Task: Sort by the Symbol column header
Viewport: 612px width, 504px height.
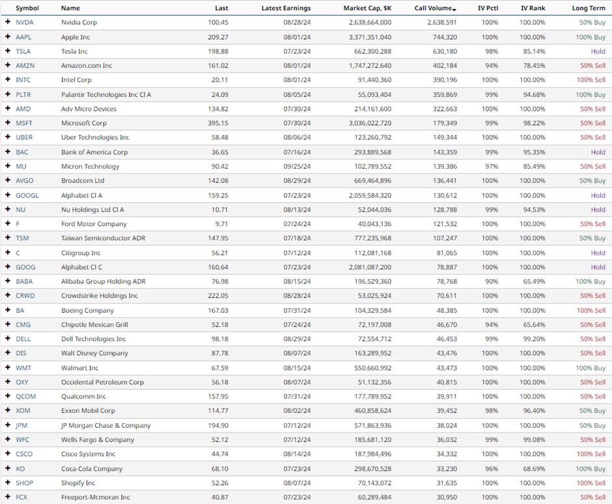Action: [27, 8]
